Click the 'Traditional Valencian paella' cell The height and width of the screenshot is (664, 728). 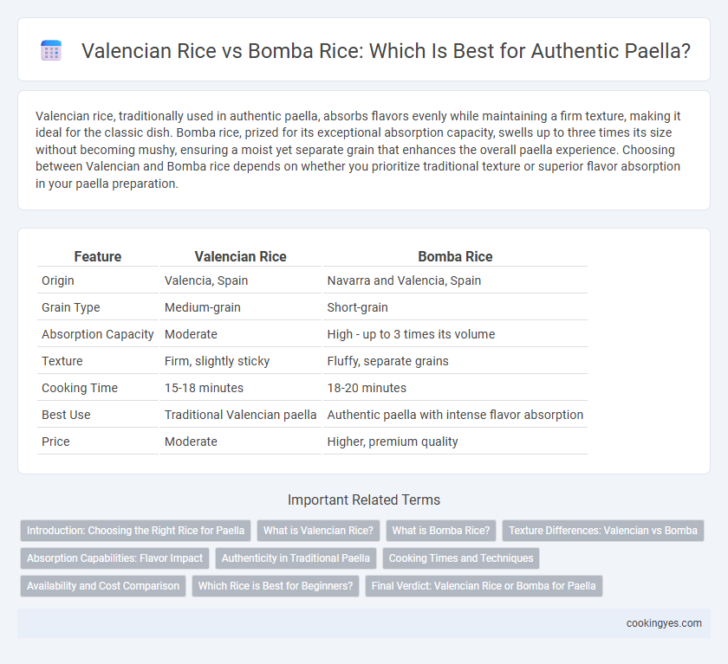click(241, 415)
